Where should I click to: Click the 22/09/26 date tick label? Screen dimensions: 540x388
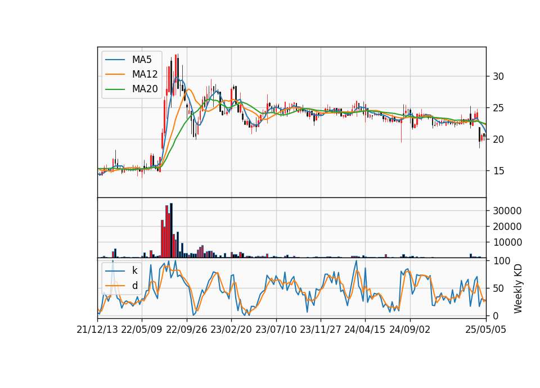pyautogui.click(x=187, y=330)
